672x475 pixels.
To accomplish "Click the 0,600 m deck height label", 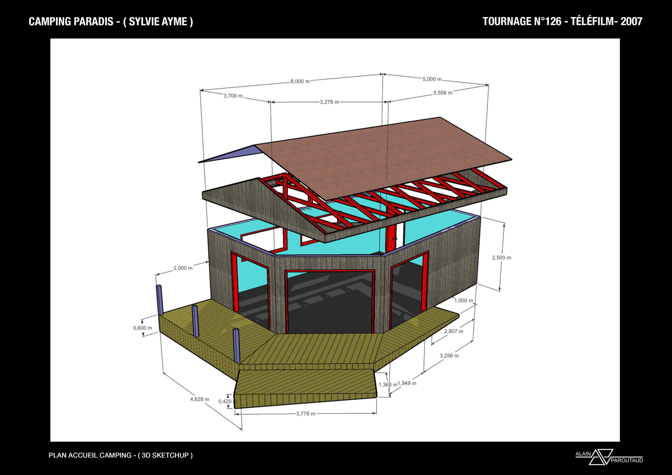I will pos(143,328).
